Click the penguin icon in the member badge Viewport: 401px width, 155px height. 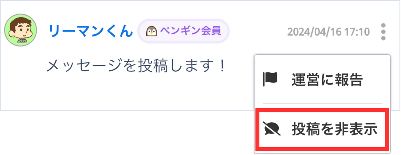tap(151, 31)
